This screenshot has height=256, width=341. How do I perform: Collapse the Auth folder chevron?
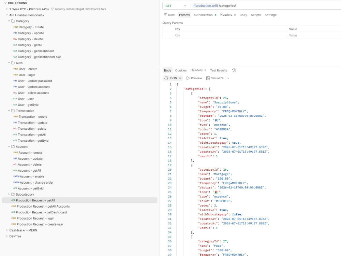click(9, 63)
